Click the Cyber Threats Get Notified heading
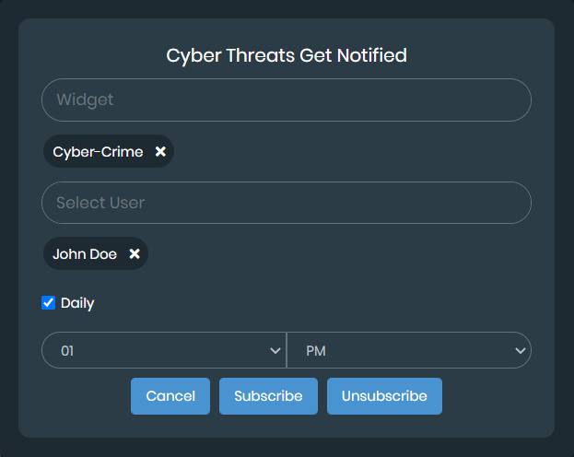Screen dimensions: 574x457 pos(287,55)
